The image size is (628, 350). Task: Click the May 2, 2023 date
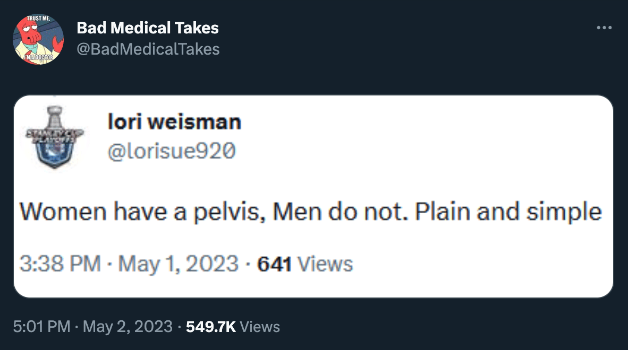coord(128,327)
